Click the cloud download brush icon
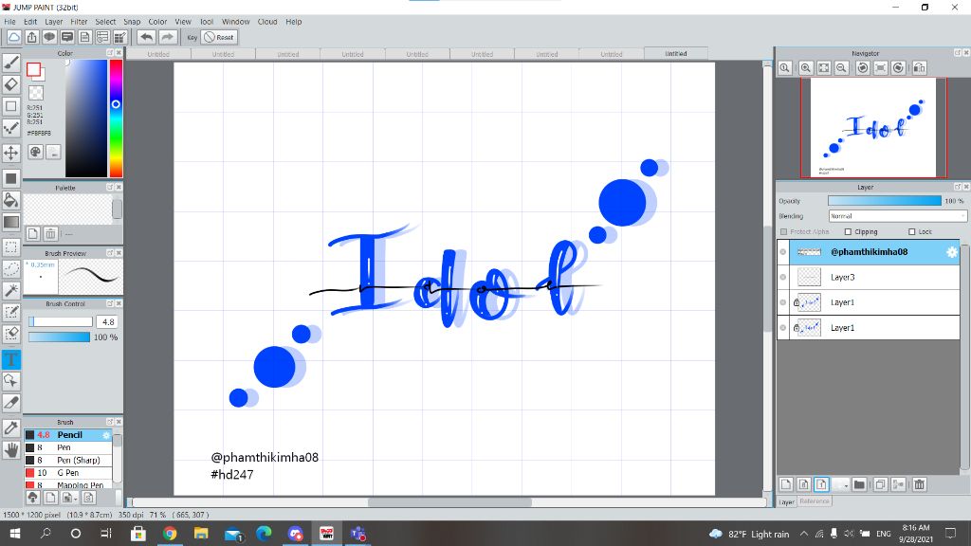This screenshot has height=546, width=971. 33,497
